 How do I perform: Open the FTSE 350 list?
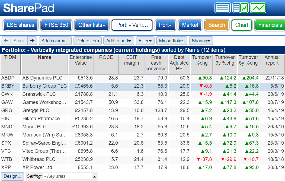56,25
